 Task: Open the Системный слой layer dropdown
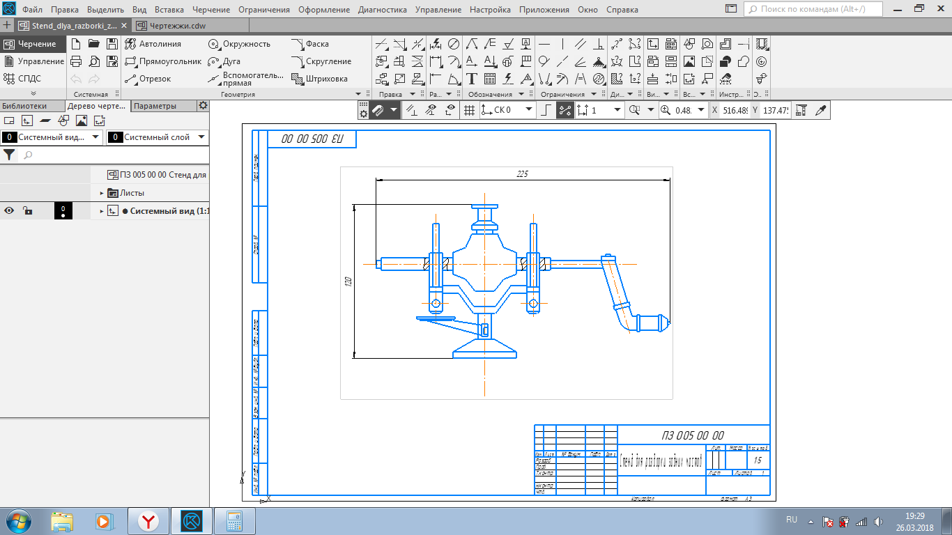click(201, 137)
